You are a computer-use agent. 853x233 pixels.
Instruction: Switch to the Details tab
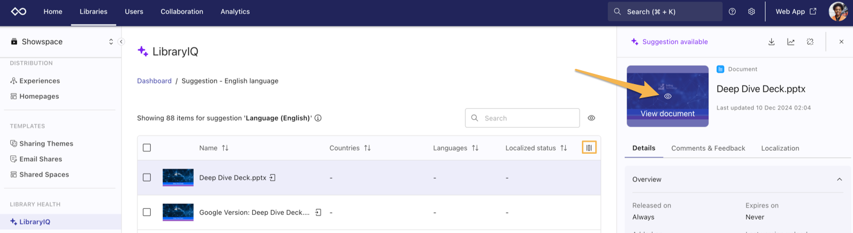644,148
